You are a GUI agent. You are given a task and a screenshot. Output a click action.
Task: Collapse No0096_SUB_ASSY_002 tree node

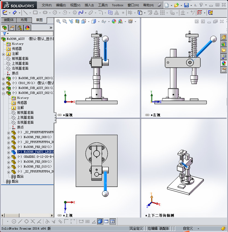click(x=3, y=94)
